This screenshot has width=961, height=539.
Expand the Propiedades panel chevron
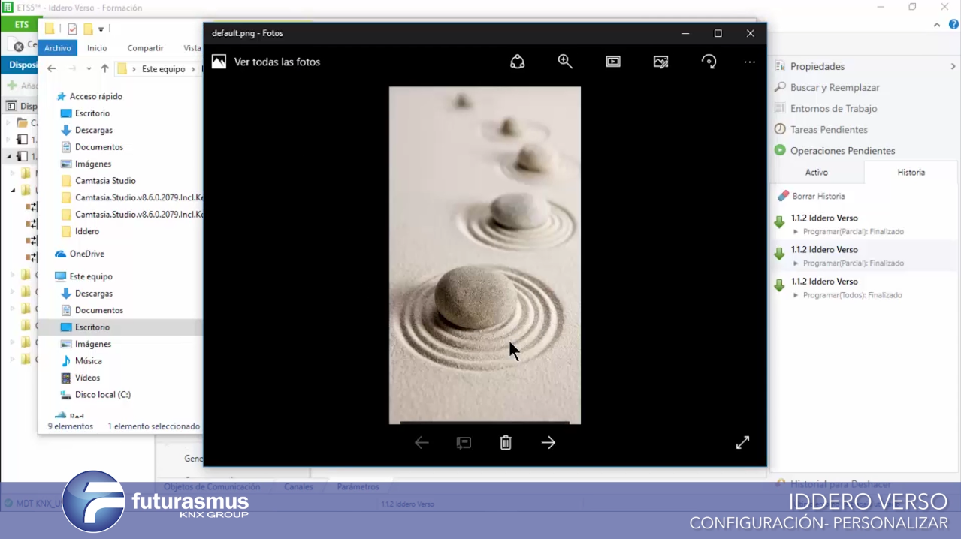[x=953, y=66]
